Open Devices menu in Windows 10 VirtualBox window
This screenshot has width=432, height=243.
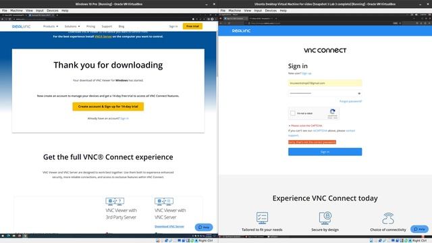pos(53,11)
